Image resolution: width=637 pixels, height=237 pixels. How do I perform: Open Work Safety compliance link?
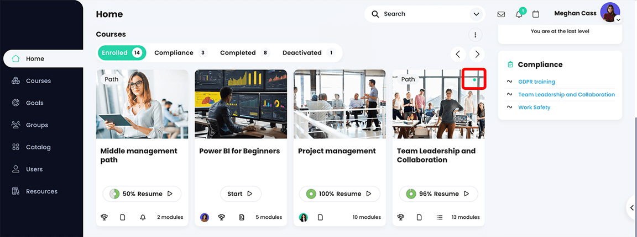(534, 107)
